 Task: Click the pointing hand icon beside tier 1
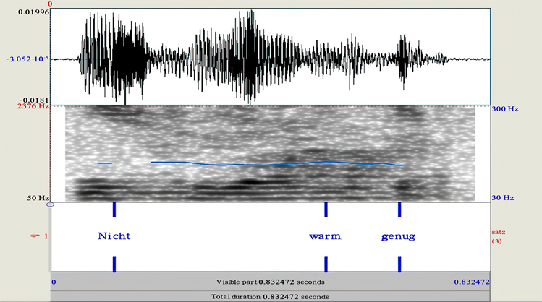pyautogui.click(x=33, y=236)
